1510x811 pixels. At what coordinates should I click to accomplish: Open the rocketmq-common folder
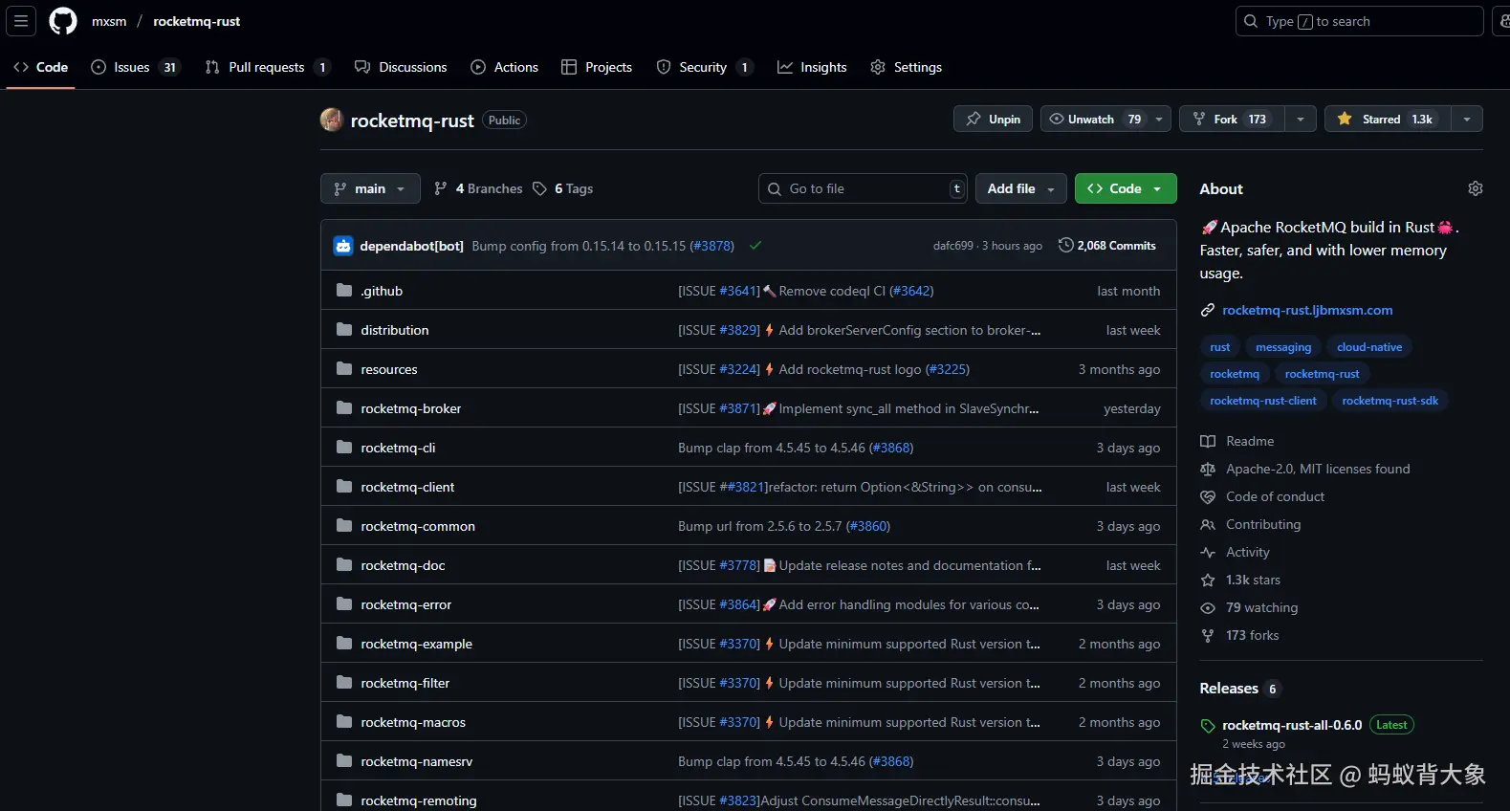(x=418, y=526)
